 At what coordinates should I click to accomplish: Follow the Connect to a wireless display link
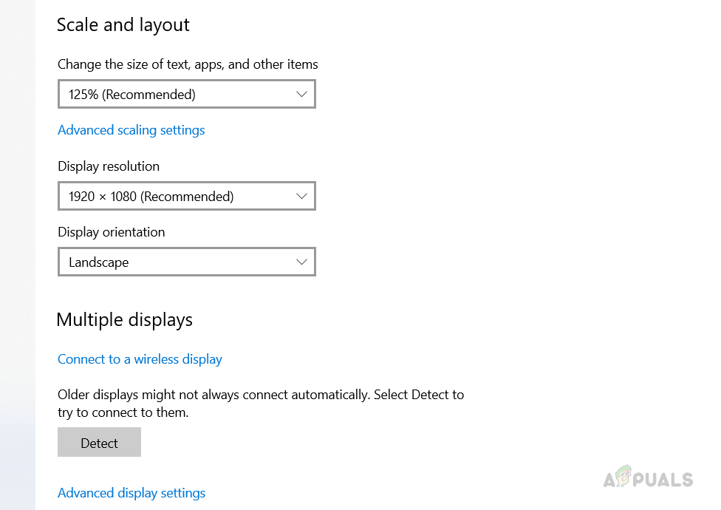(140, 359)
